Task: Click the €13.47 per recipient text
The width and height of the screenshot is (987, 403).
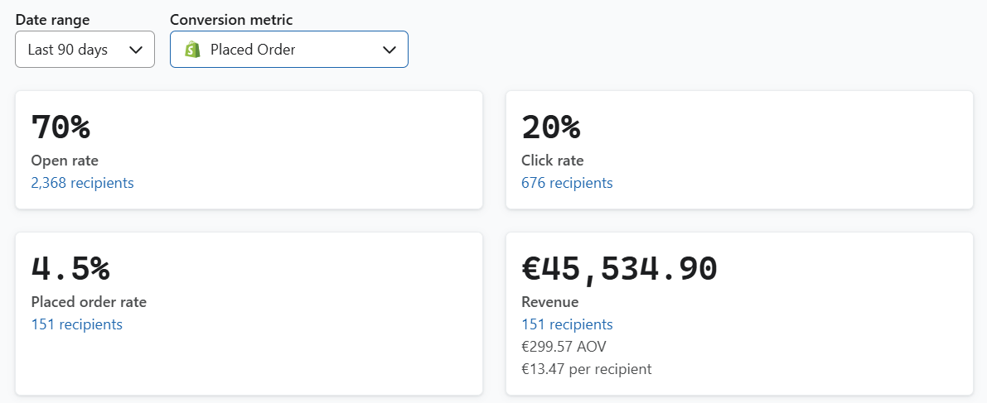Action: (586, 369)
